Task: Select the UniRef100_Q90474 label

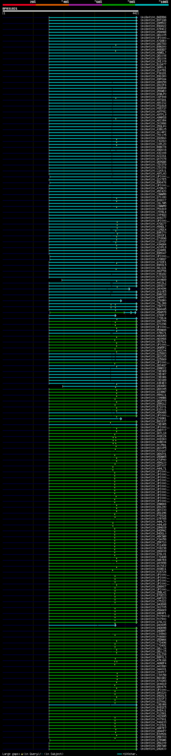Action: [153, 687]
